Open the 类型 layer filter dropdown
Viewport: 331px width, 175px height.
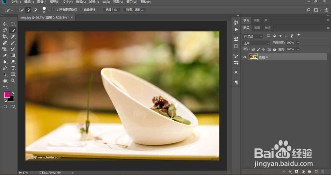[253, 36]
